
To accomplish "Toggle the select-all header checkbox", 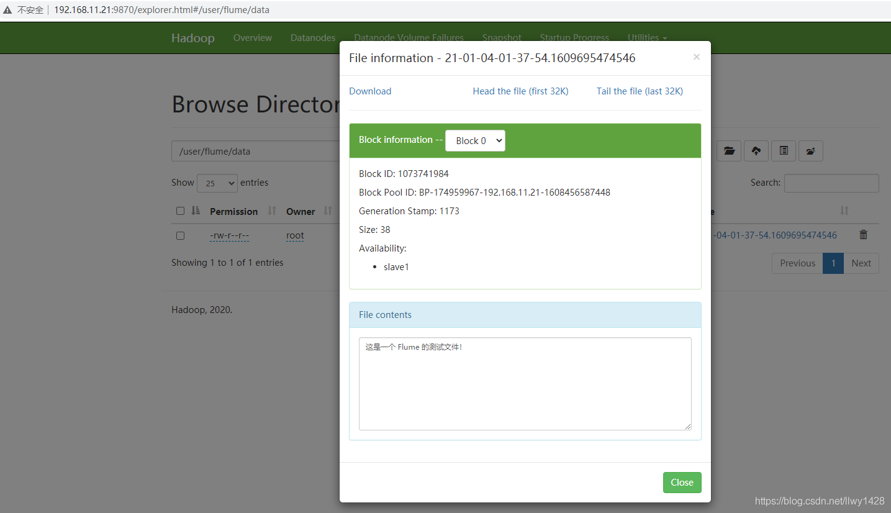I will coord(180,211).
